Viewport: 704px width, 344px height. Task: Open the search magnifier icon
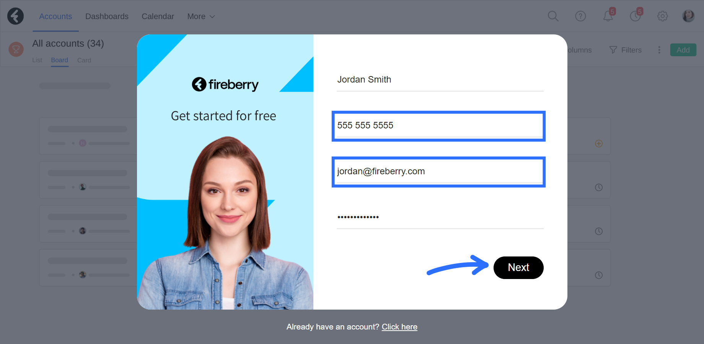[553, 16]
